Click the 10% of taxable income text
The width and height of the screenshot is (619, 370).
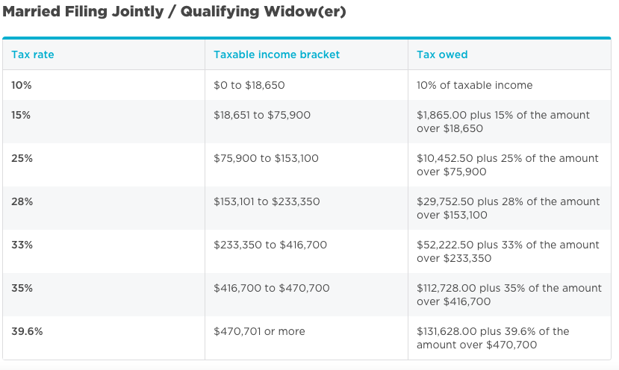(x=474, y=85)
